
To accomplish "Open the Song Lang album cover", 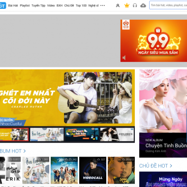I will [121, 170].
